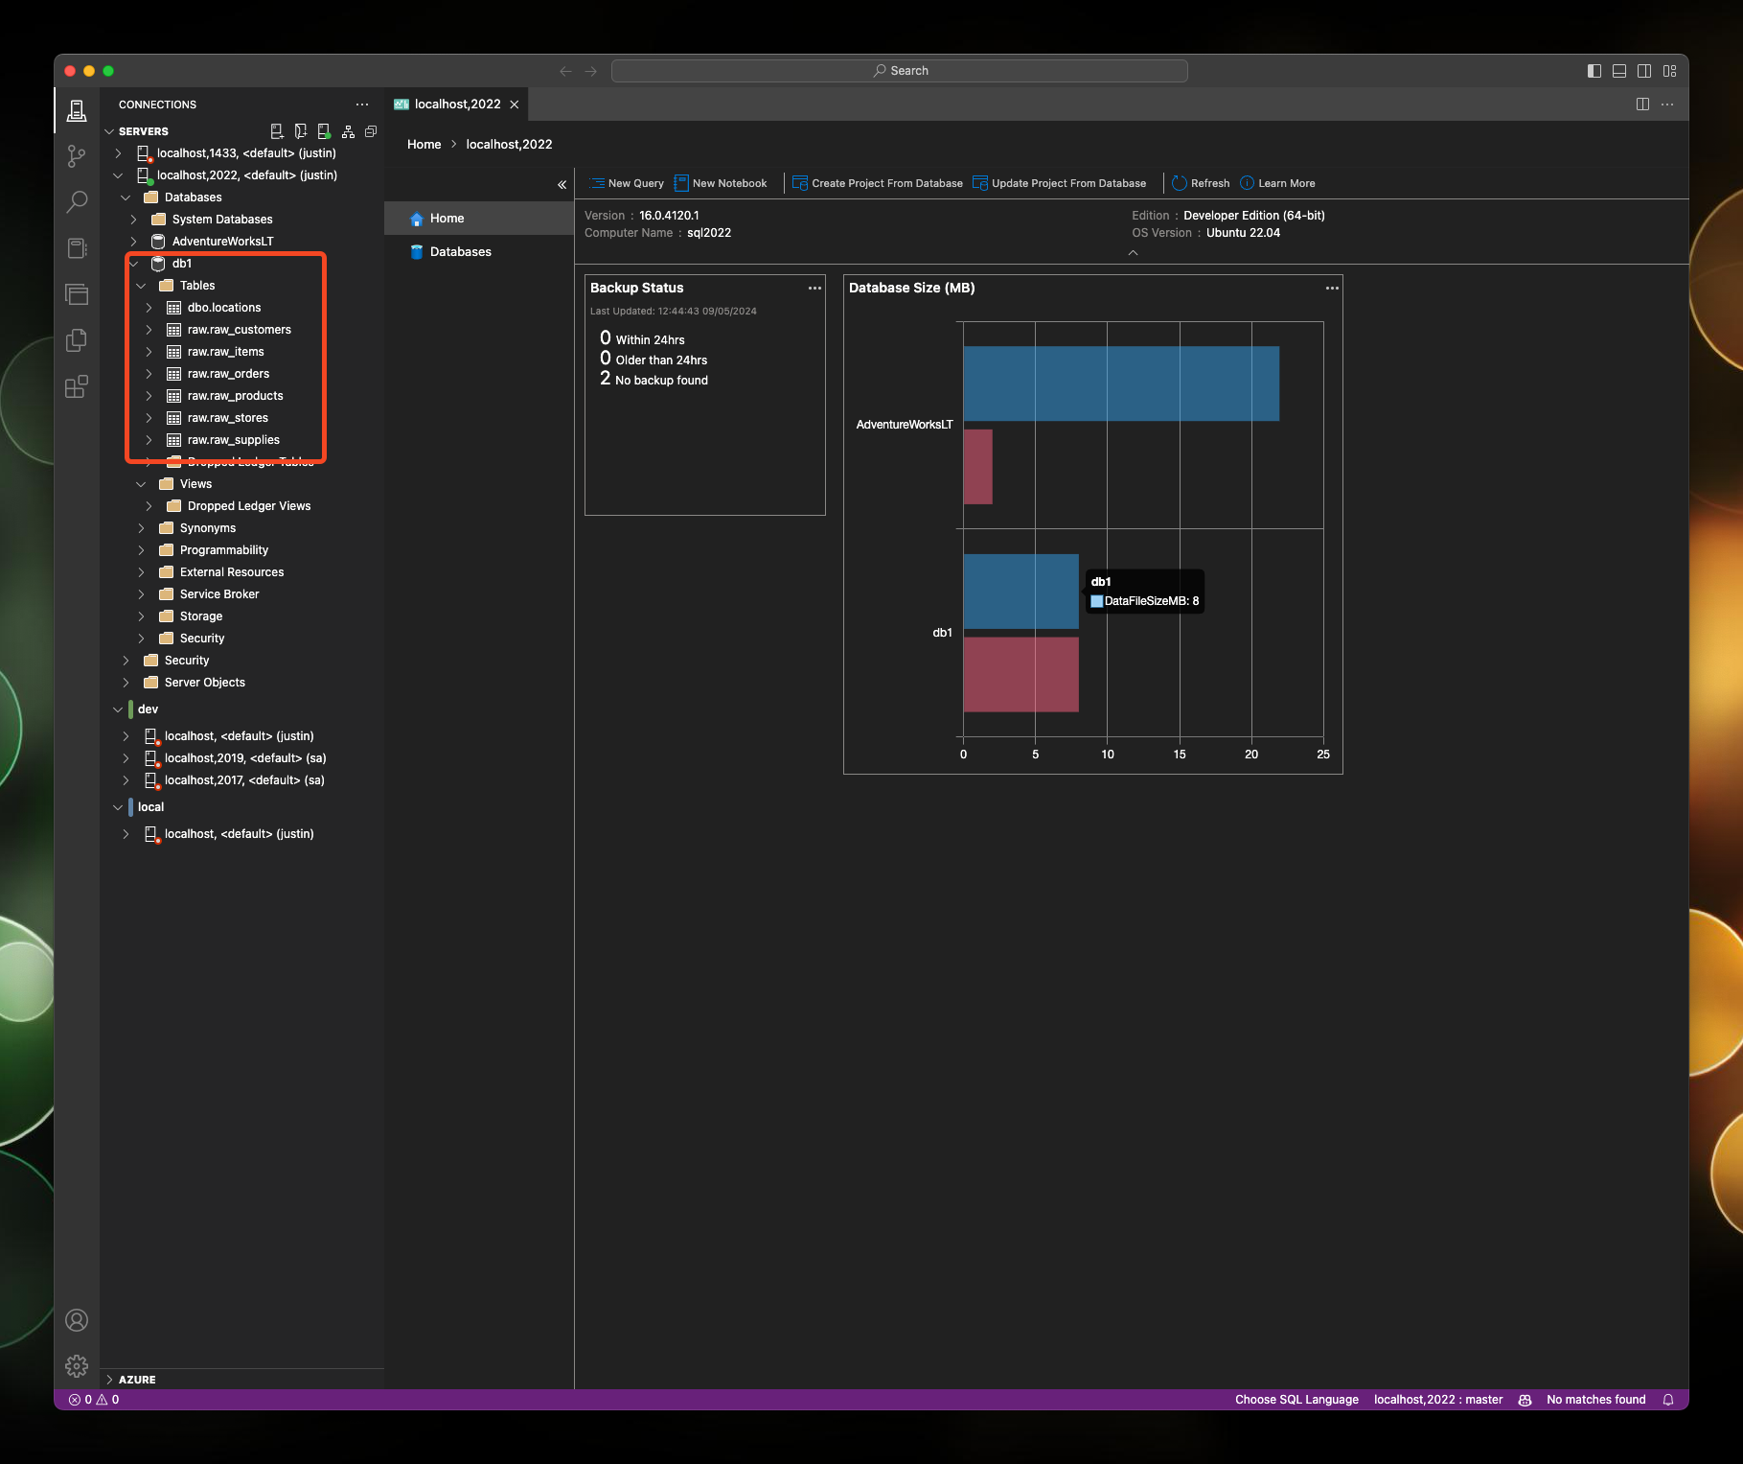Viewport: 1743px width, 1464px height.
Task: Expand the AZURE section
Action: click(x=109, y=1380)
